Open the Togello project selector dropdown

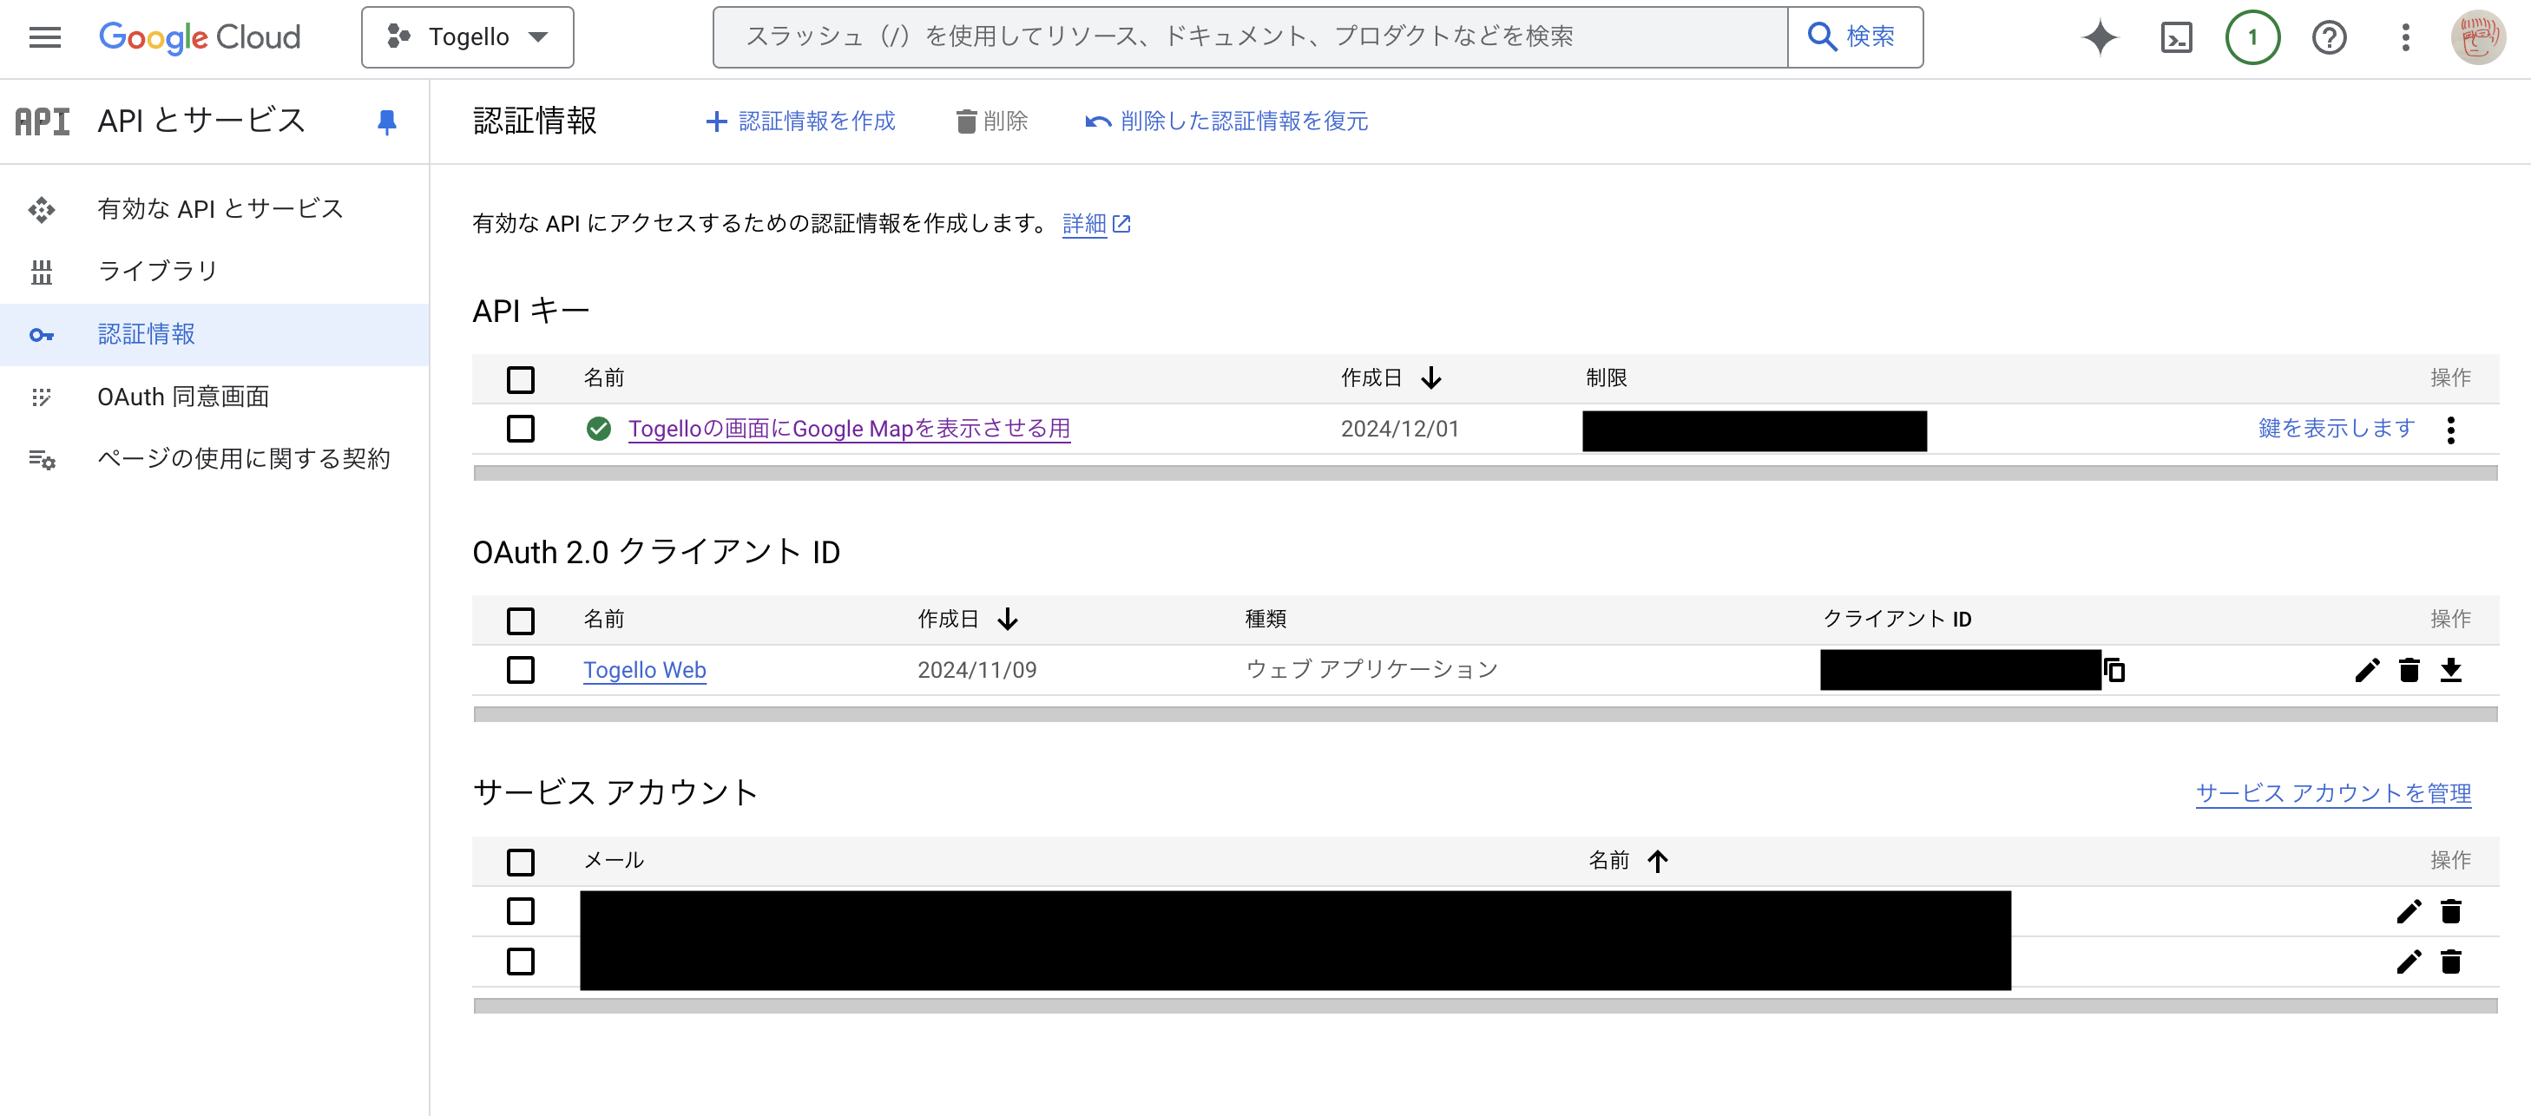468,37
